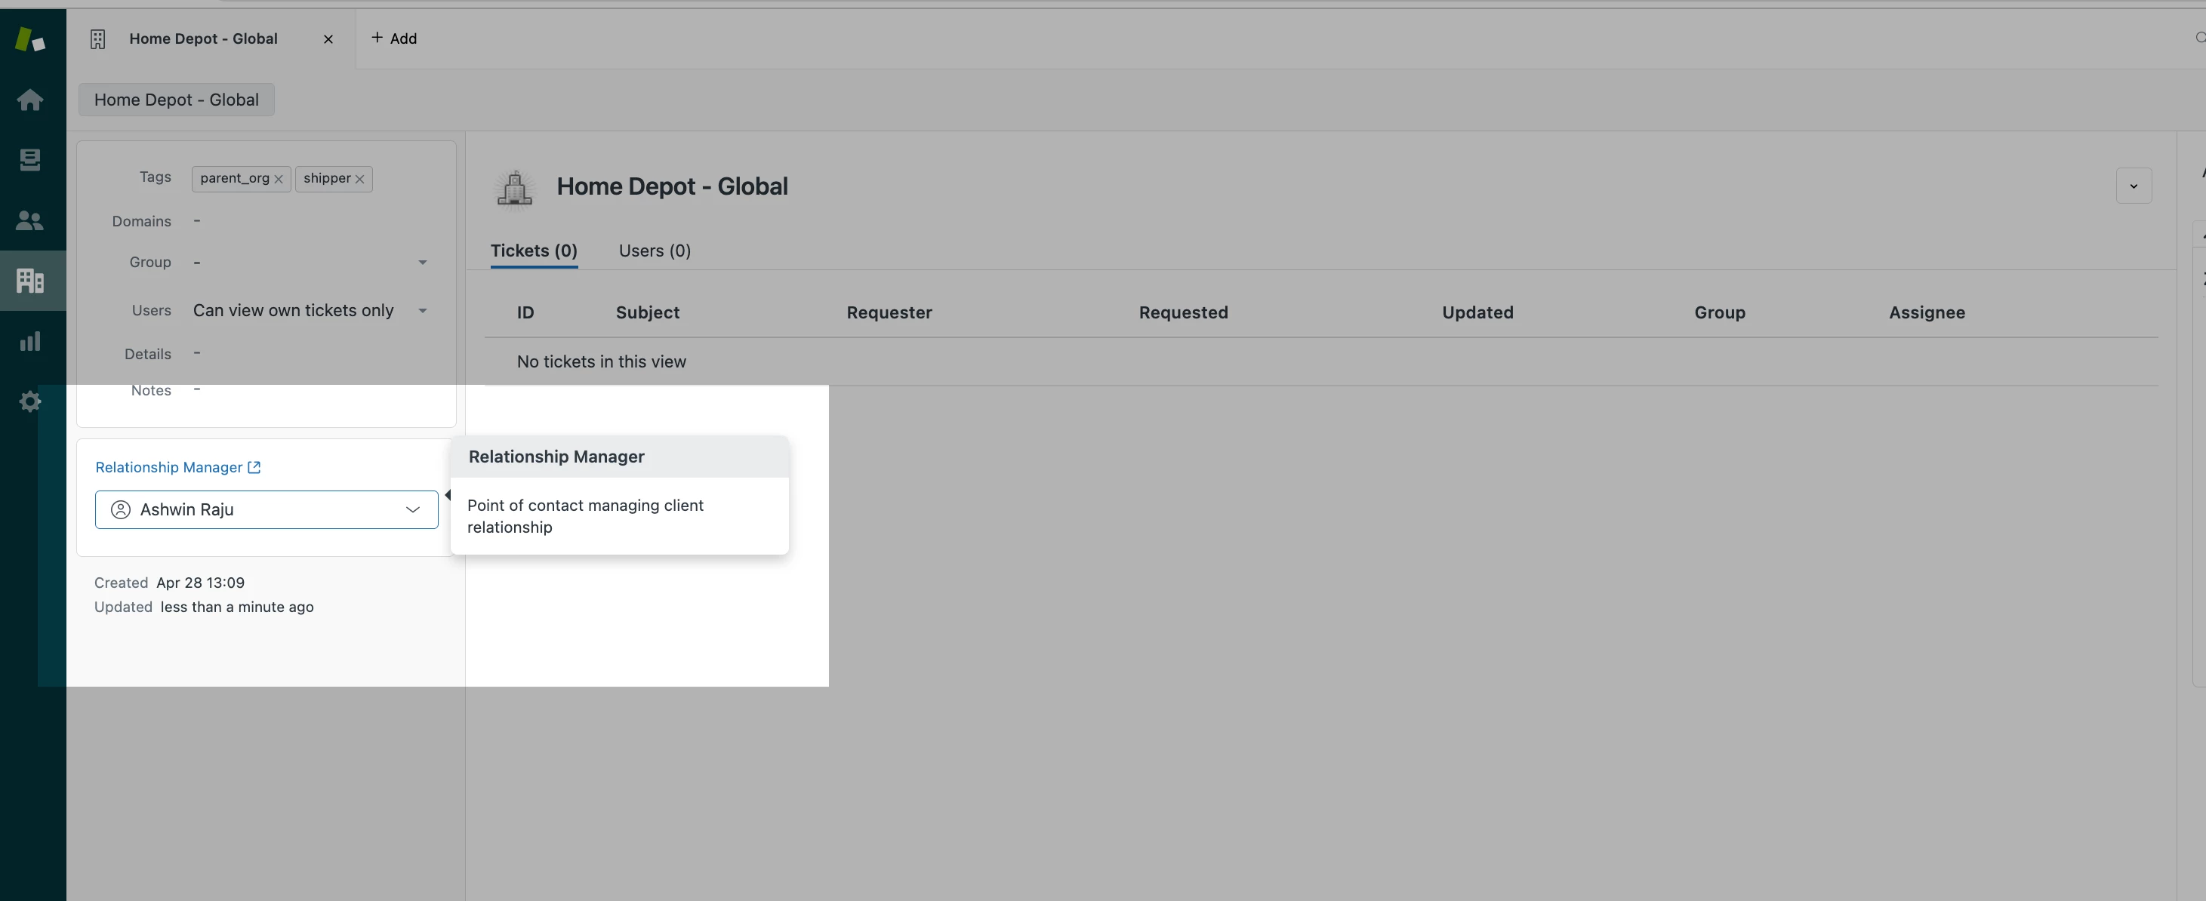
Task: Click the Add new tab button
Action: pyautogui.click(x=394, y=38)
